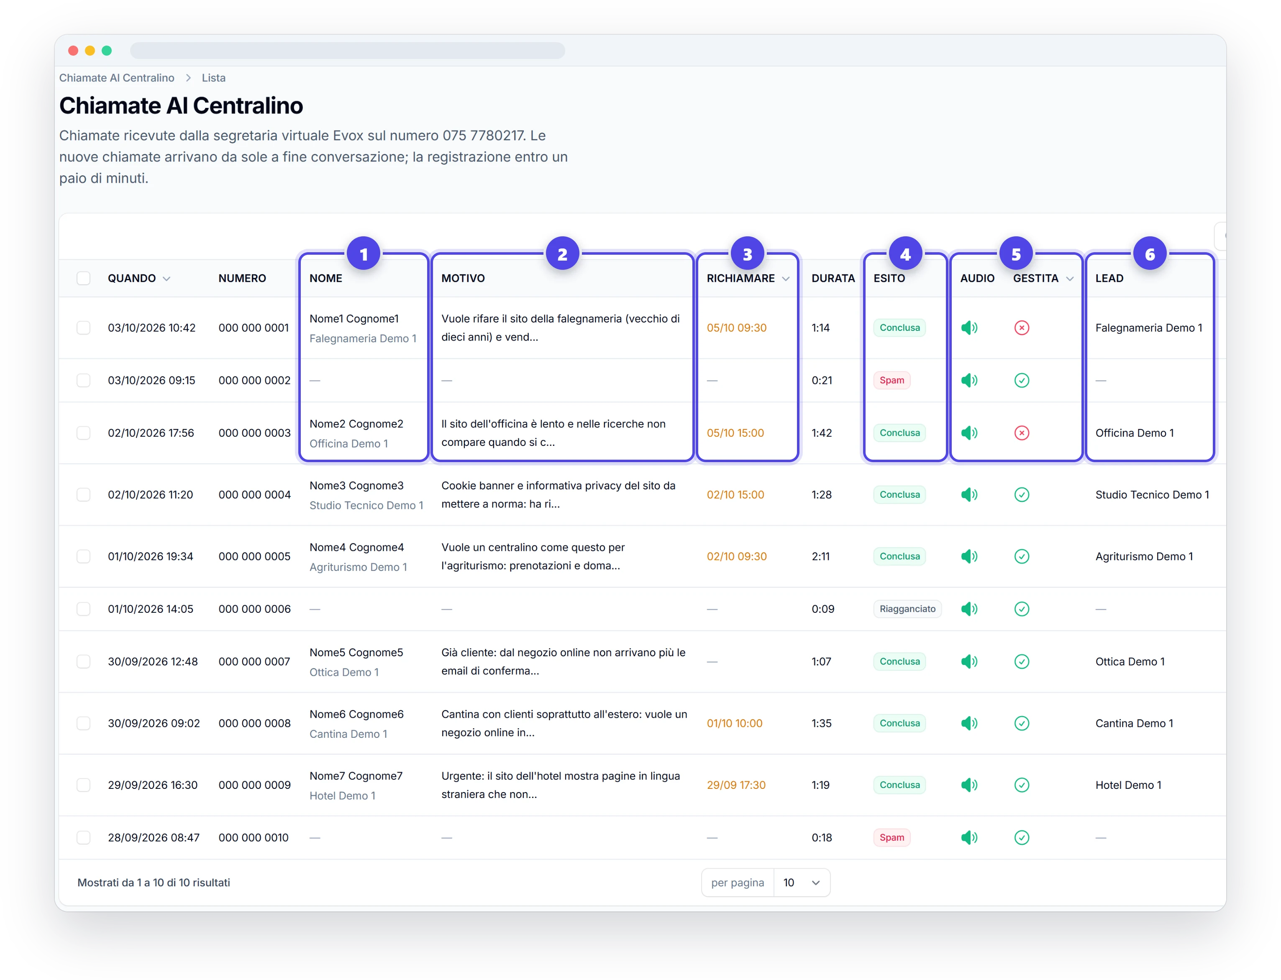Sort table by GESTITA column
1281x980 pixels.
tap(1043, 278)
